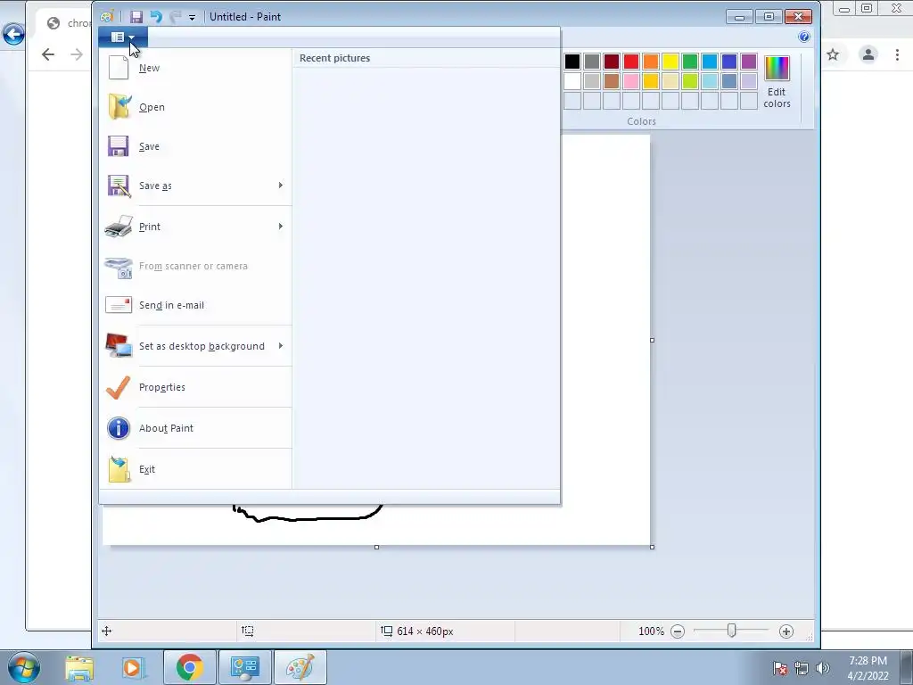Image resolution: width=913 pixels, height=685 pixels.
Task: Choose About Paint menu entry
Action: [x=197, y=428]
